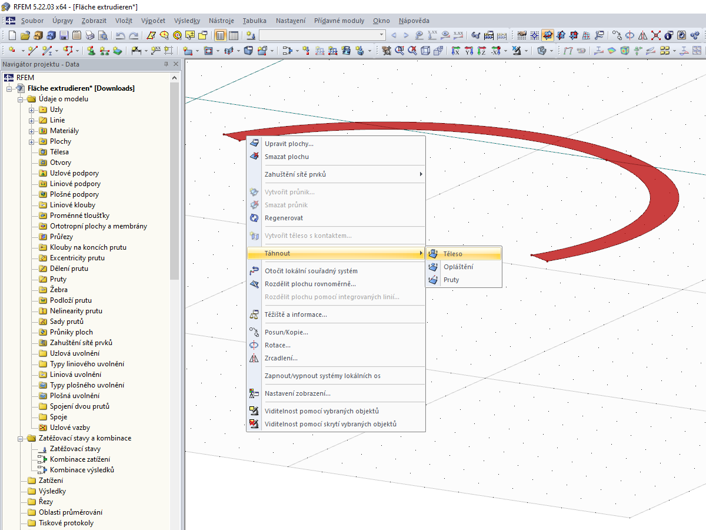Select Průřezy in the navigator tree
Viewport: 706px width, 530px height.
(x=61, y=237)
